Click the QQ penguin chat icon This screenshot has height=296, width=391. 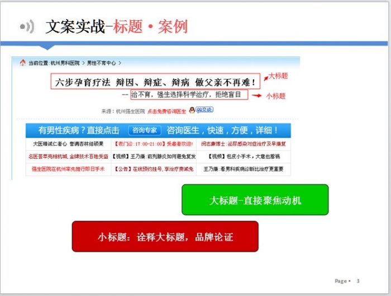pyautogui.click(x=192, y=110)
